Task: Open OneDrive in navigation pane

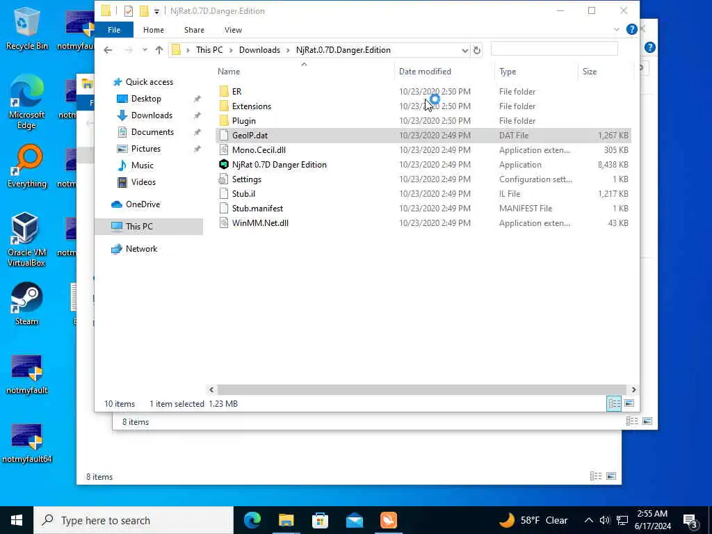Action: pyautogui.click(x=143, y=204)
